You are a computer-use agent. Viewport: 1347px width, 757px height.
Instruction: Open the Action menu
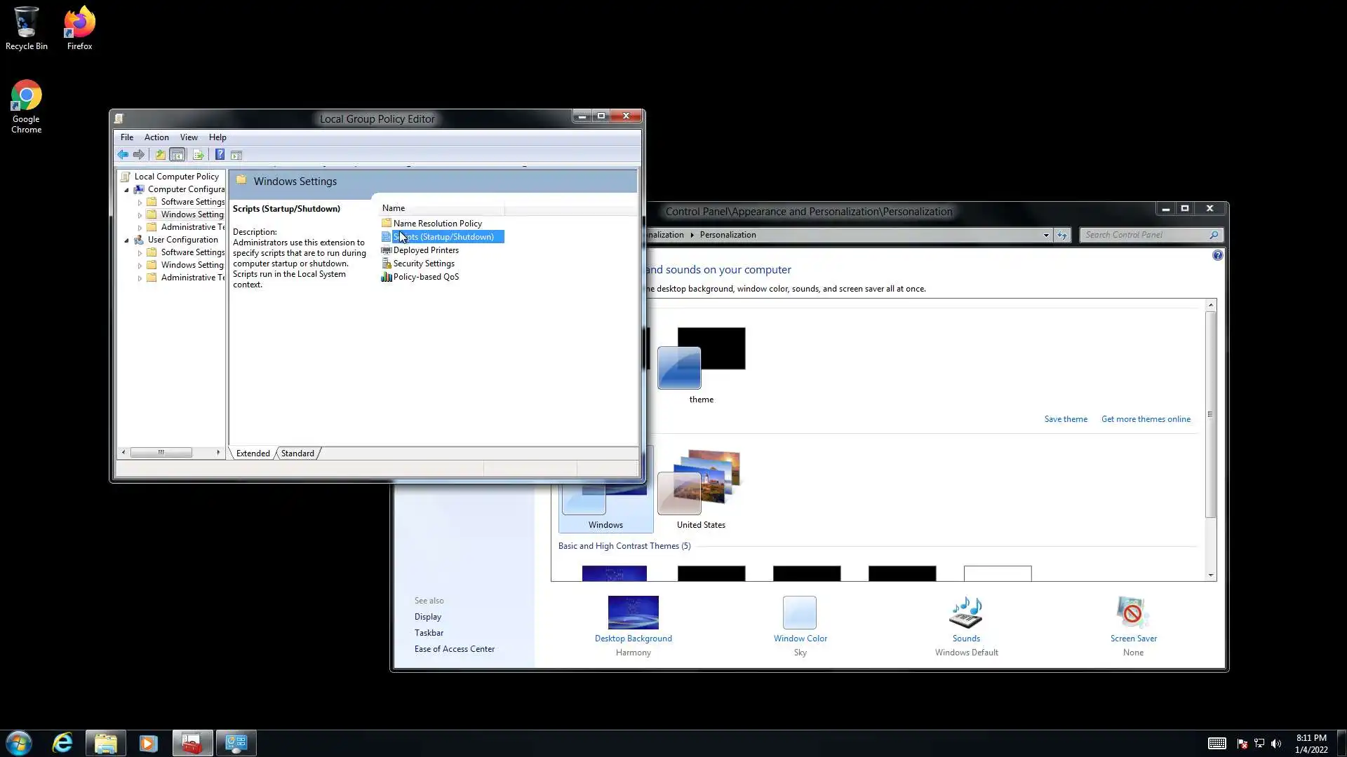(156, 137)
